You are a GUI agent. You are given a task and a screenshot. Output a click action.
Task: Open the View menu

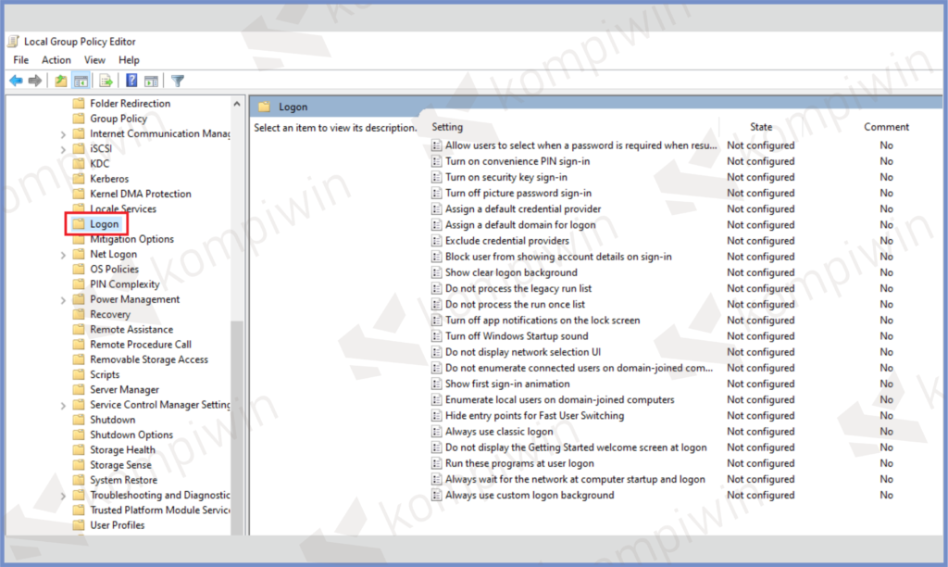(94, 60)
